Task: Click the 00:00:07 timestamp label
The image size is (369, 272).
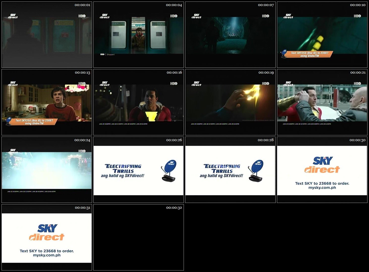Action: [x=266, y=5]
